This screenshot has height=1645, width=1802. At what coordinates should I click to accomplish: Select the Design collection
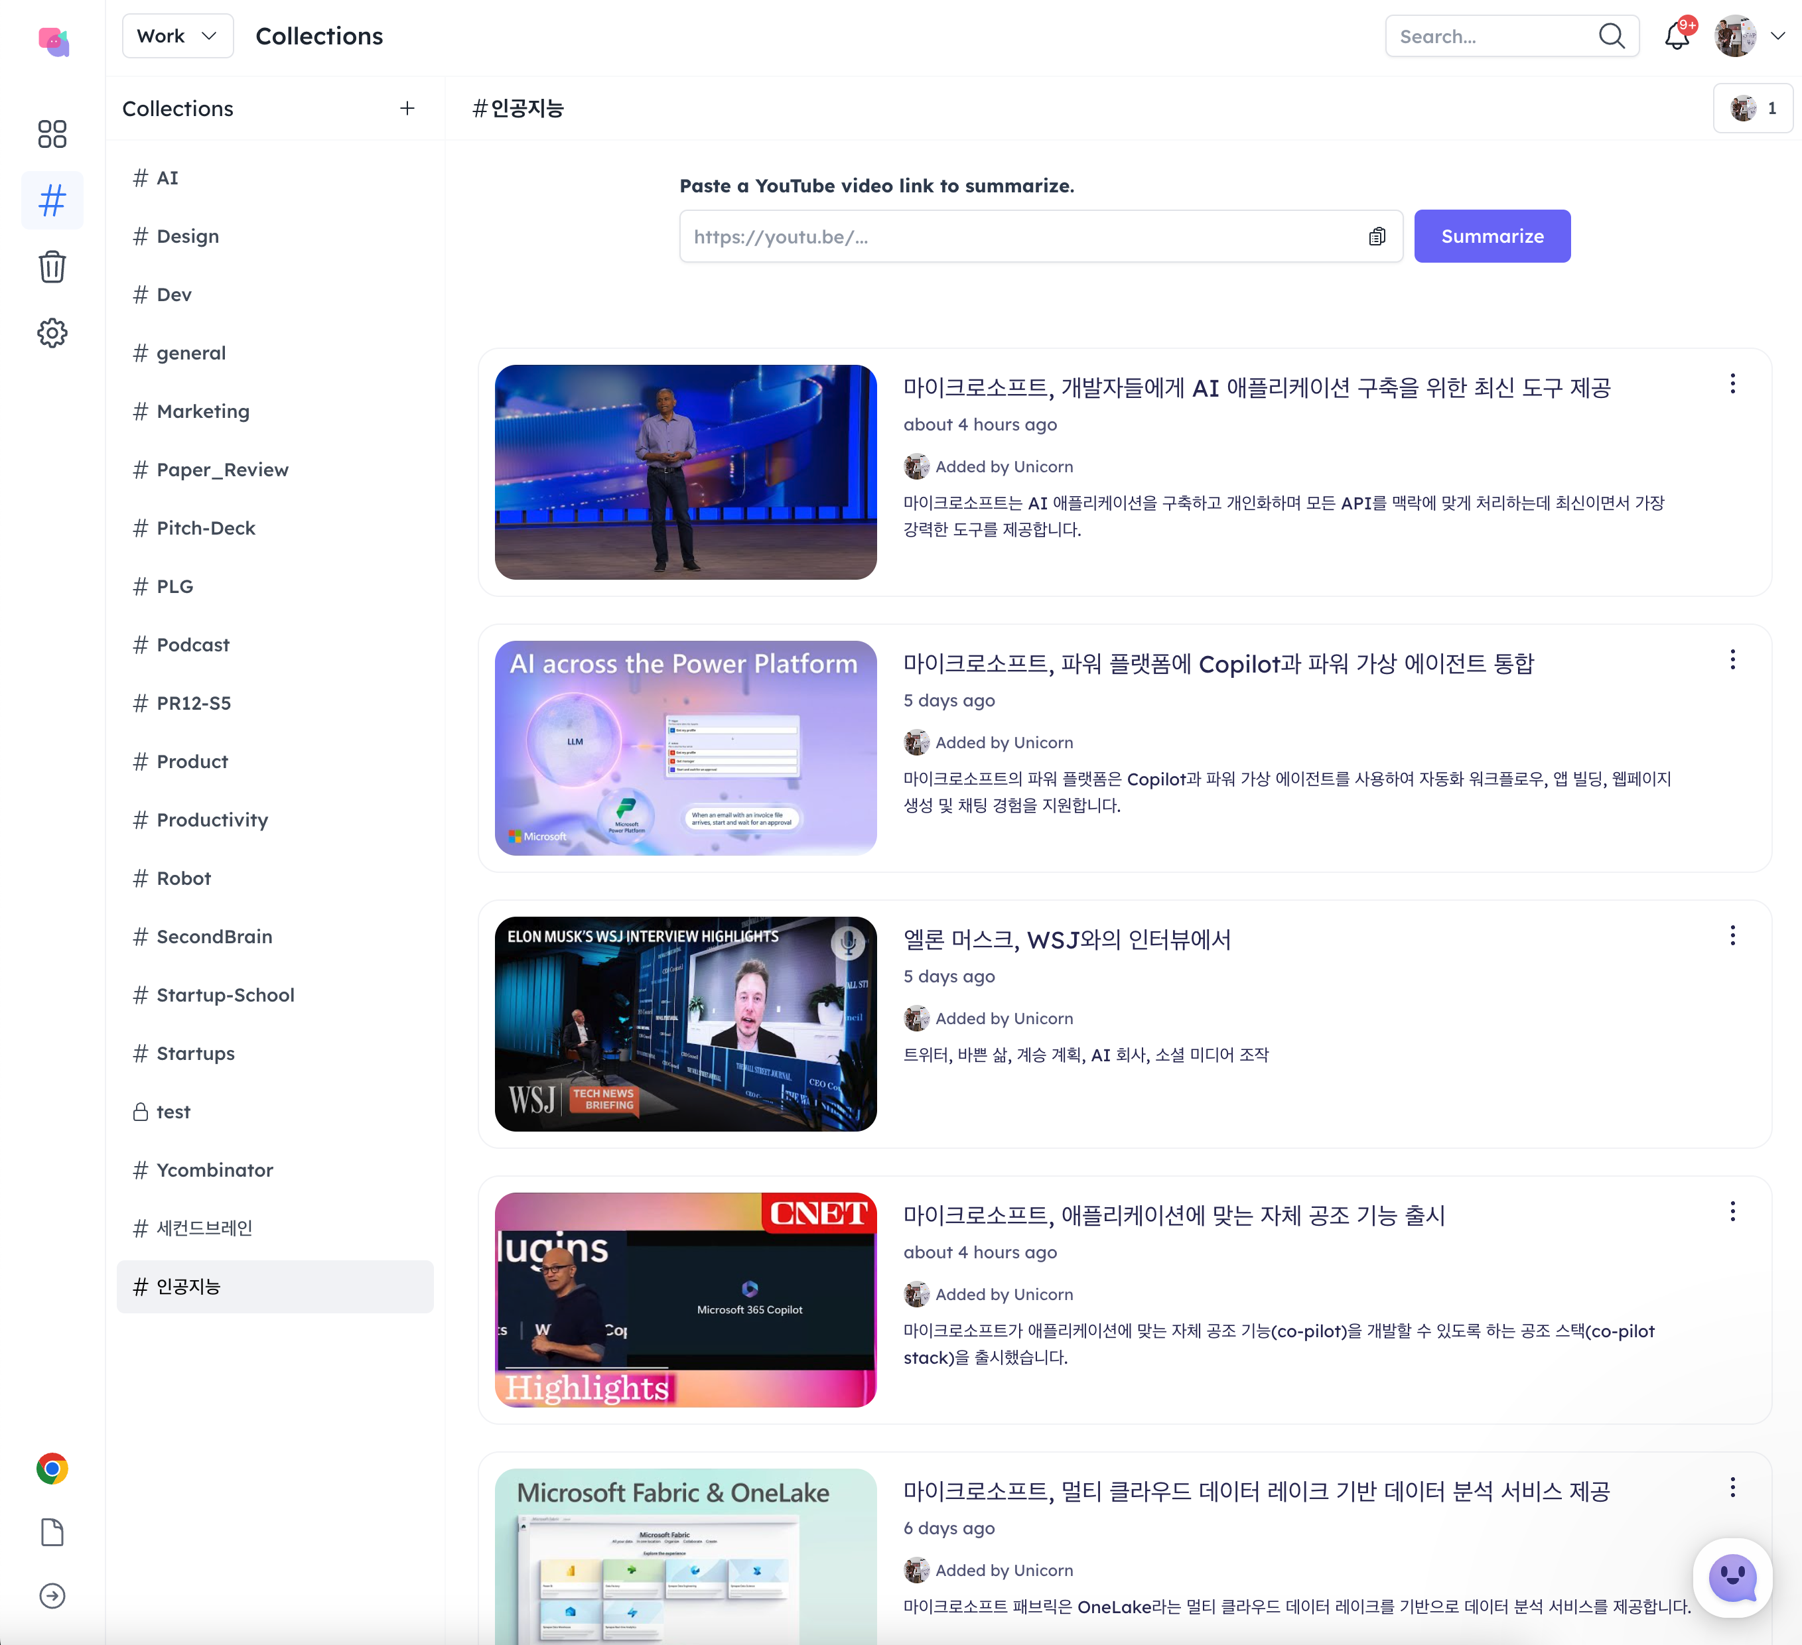(275, 236)
